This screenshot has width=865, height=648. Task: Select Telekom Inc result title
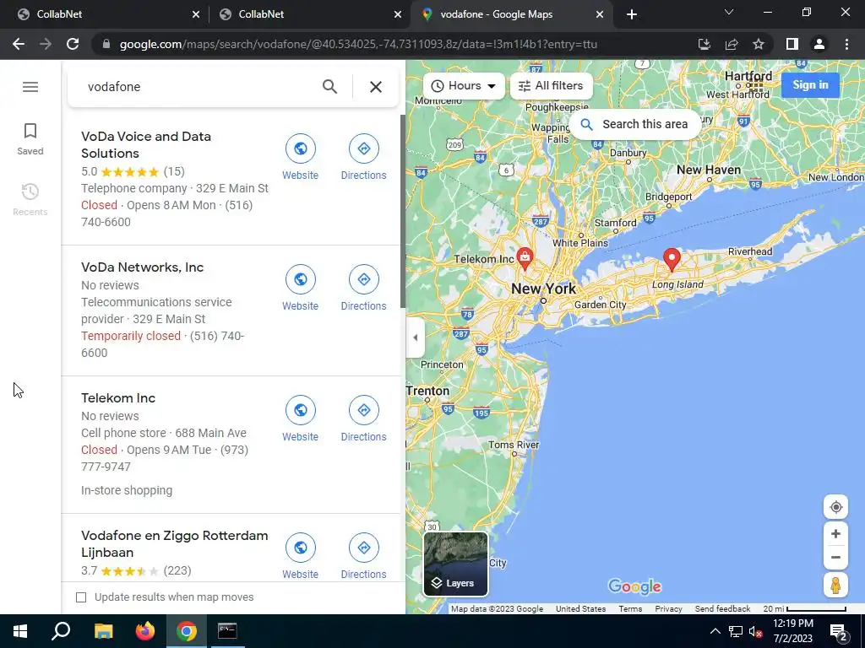[x=118, y=398]
